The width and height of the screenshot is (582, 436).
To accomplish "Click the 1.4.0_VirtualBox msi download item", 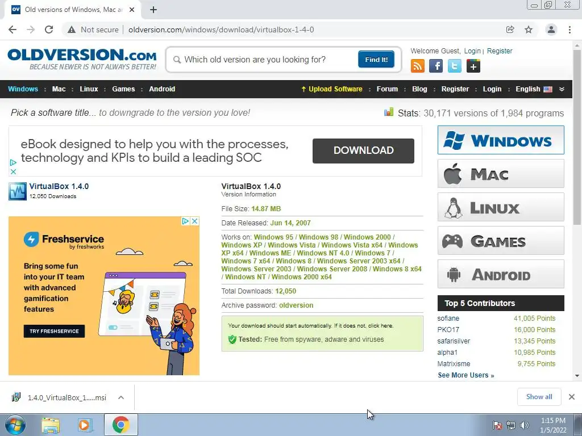I will 67,397.
